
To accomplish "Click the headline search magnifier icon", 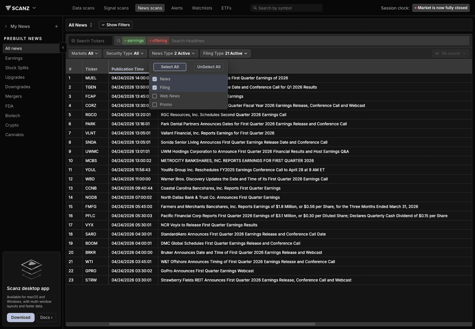I will (x=119, y=41).
